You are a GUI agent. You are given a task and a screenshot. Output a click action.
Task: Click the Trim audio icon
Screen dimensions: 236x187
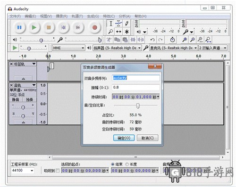[133, 40]
